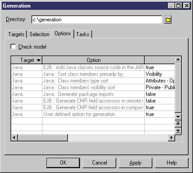Switch to the Tasks tab
193x173 pixels.
click(x=83, y=34)
